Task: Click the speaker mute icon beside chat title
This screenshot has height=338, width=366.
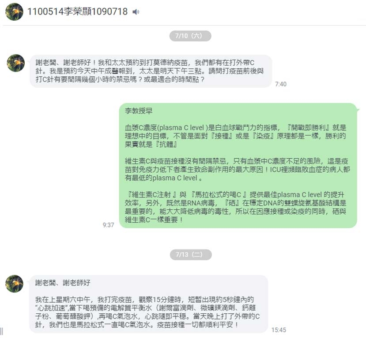Action: point(136,11)
